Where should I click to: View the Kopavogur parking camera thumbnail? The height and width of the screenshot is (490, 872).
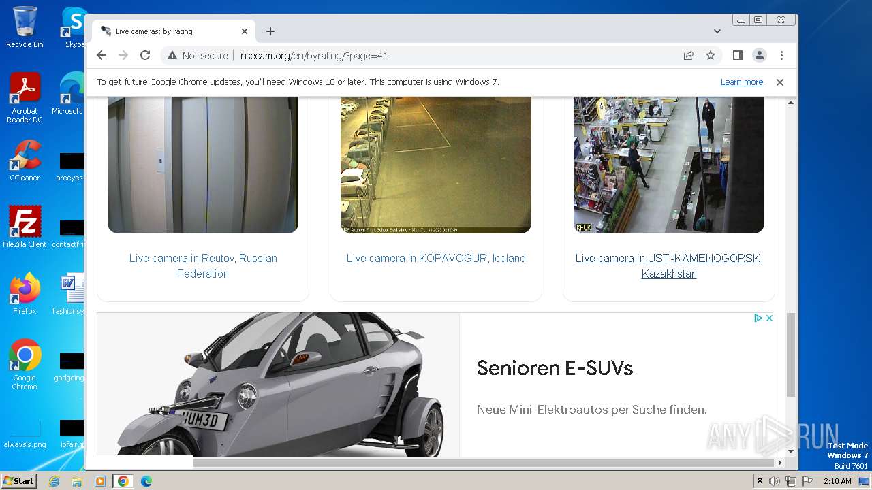[436, 165]
